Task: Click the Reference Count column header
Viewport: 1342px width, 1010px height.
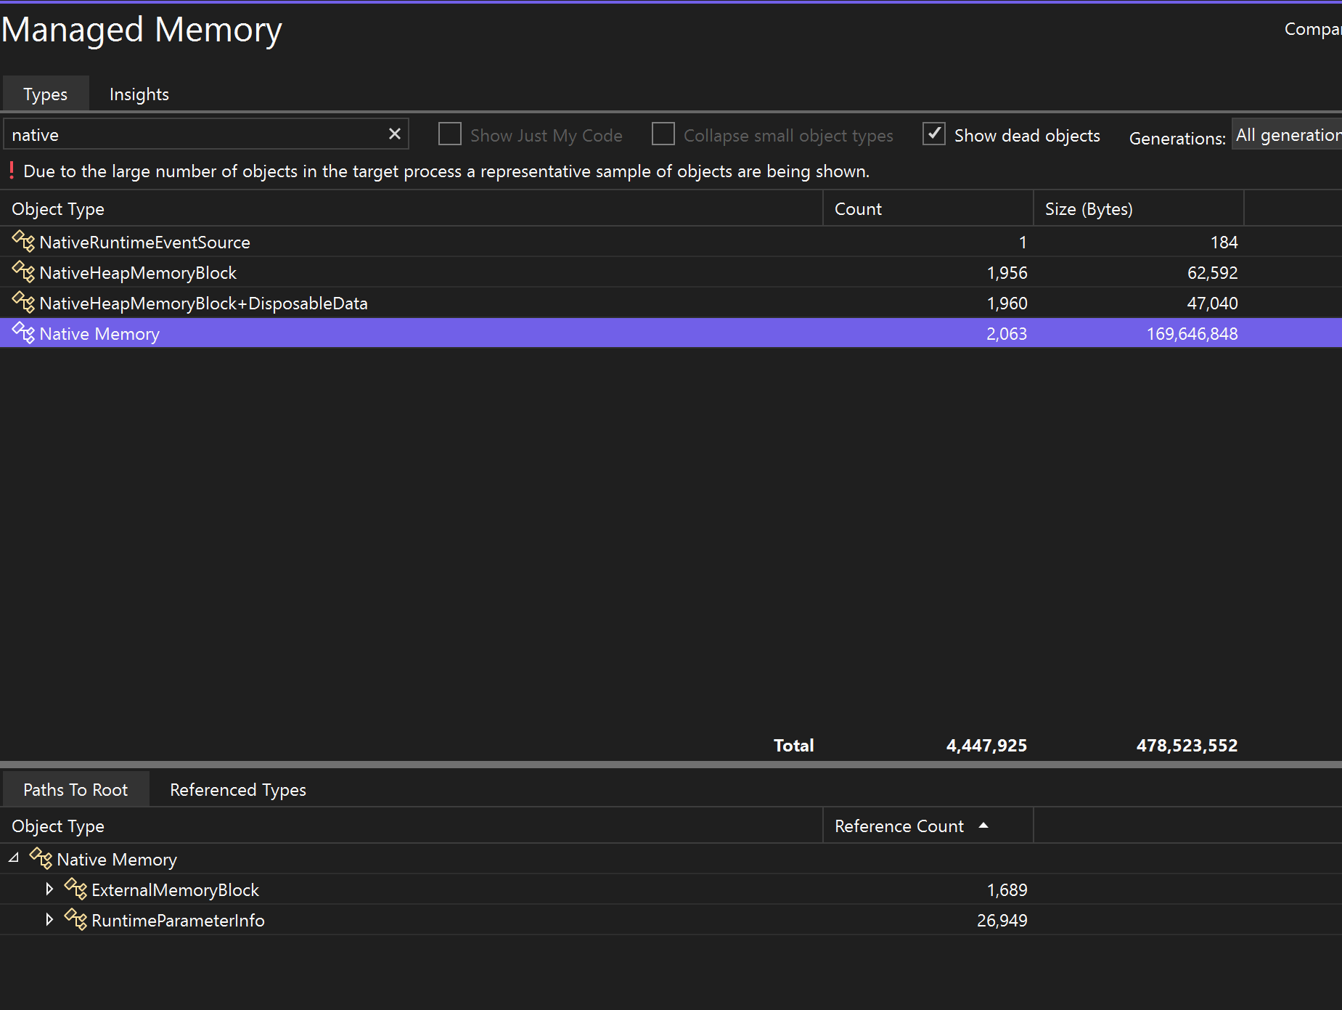Action: point(899,826)
